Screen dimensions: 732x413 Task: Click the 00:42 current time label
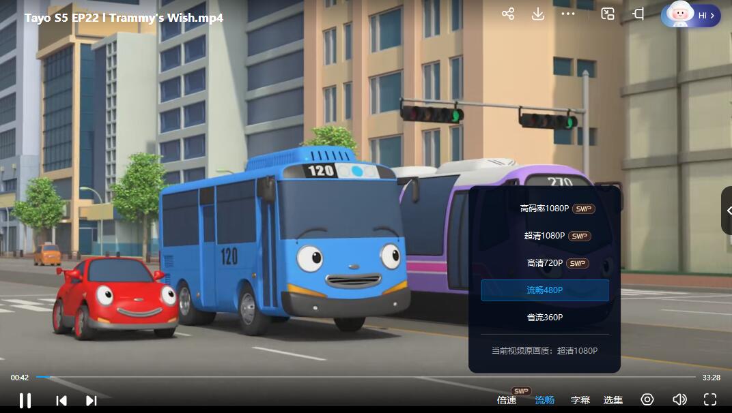20,378
